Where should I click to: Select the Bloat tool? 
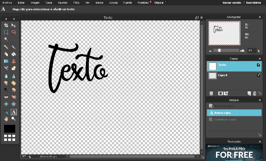pos(6,104)
